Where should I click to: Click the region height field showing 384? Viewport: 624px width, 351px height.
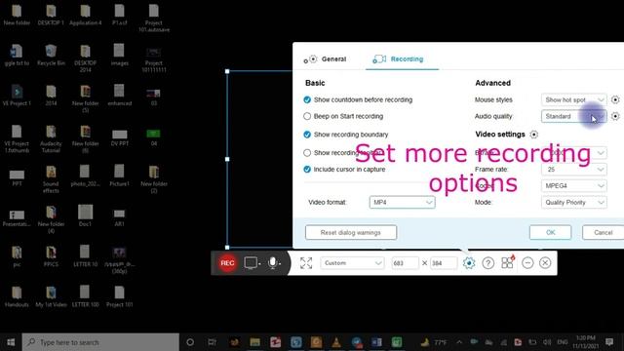pyautogui.click(x=444, y=263)
